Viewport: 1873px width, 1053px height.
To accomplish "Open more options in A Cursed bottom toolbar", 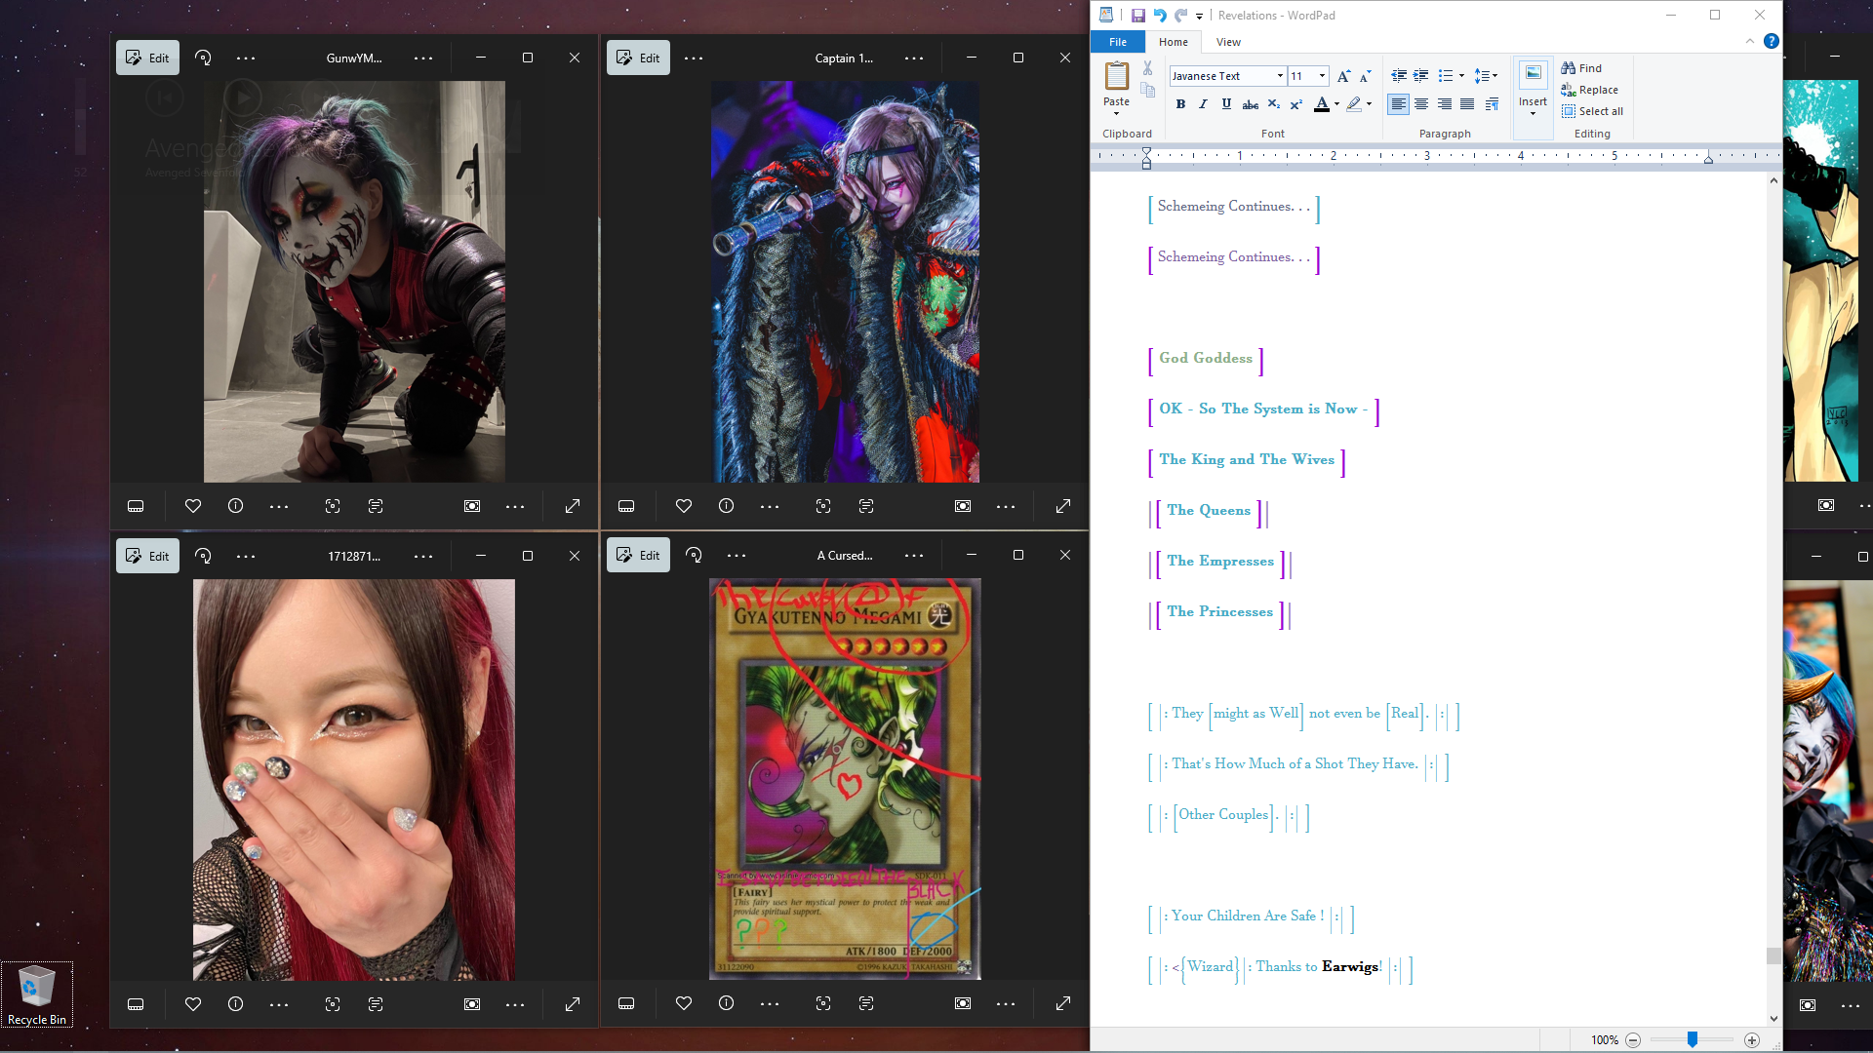I will pyautogui.click(x=1006, y=1003).
